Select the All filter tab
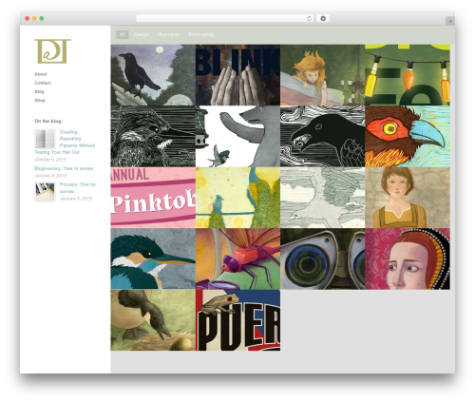Image resolution: width=475 pixels, height=402 pixels. (x=123, y=34)
